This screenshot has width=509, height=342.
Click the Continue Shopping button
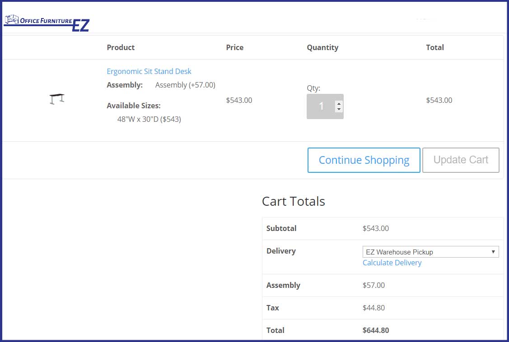[x=364, y=160]
